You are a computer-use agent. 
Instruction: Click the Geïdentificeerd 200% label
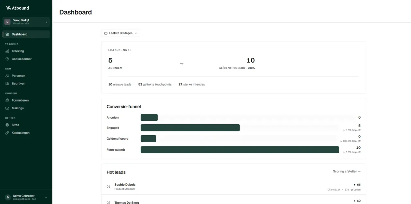point(237,68)
